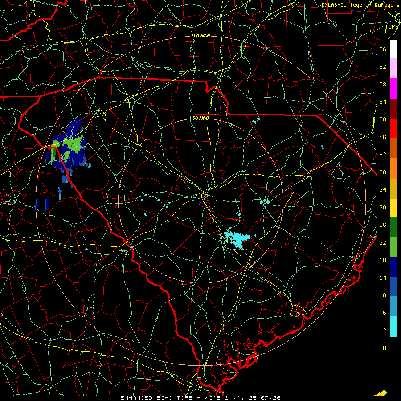Click the "[K FT]" units label
401x401 pixels.
pos(376,31)
